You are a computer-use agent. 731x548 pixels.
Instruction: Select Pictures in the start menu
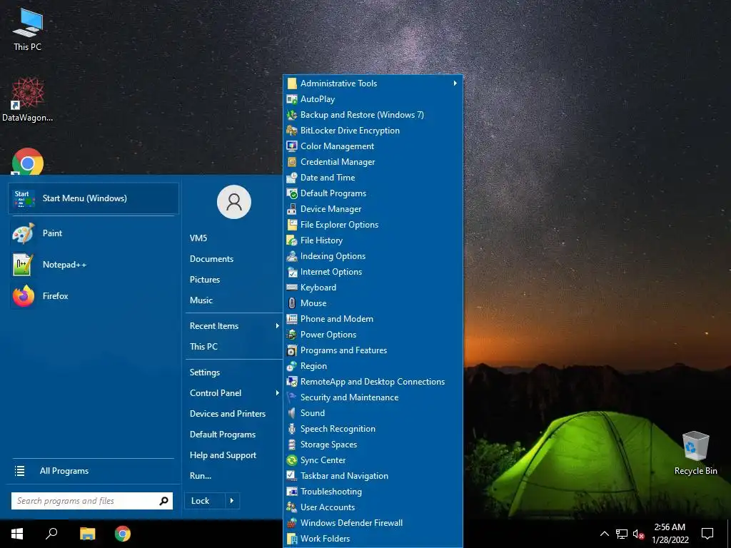205,280
